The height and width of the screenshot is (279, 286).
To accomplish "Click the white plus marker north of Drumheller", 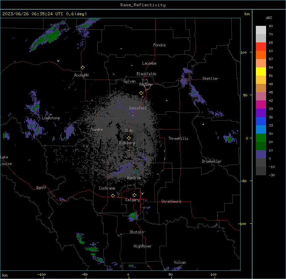I will coord(203,124).
